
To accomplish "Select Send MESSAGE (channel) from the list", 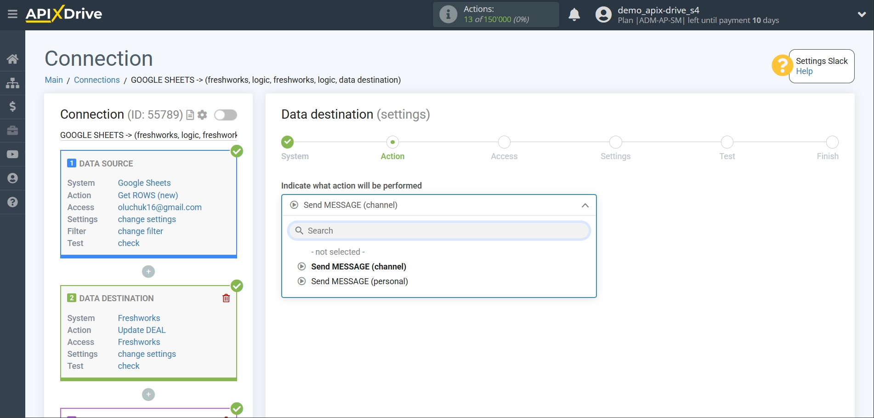I will pos(358,267).
